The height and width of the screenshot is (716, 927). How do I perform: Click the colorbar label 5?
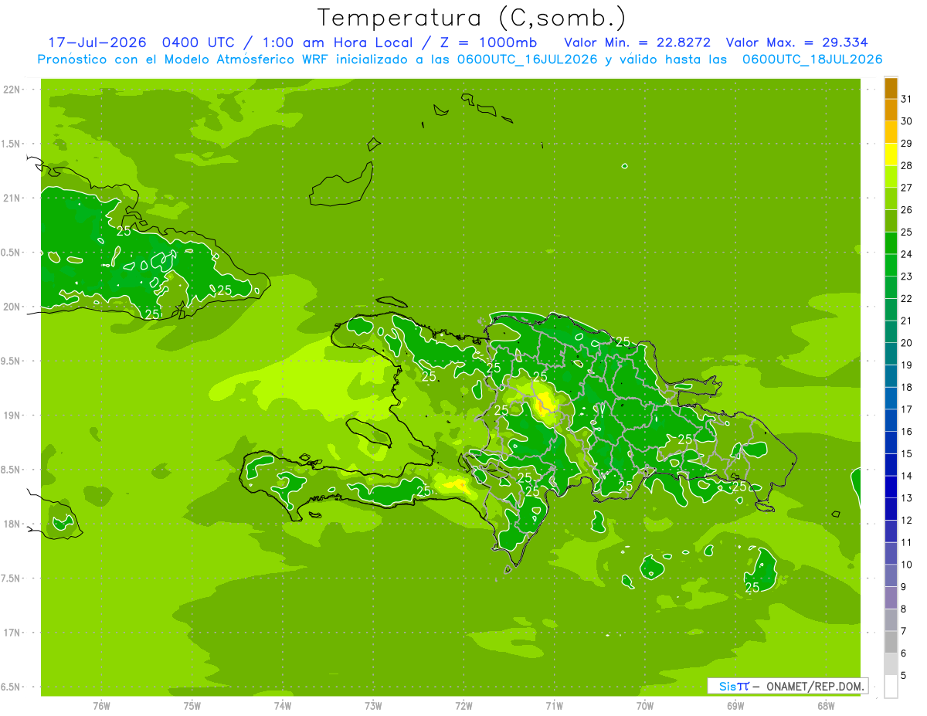point(904,676)
